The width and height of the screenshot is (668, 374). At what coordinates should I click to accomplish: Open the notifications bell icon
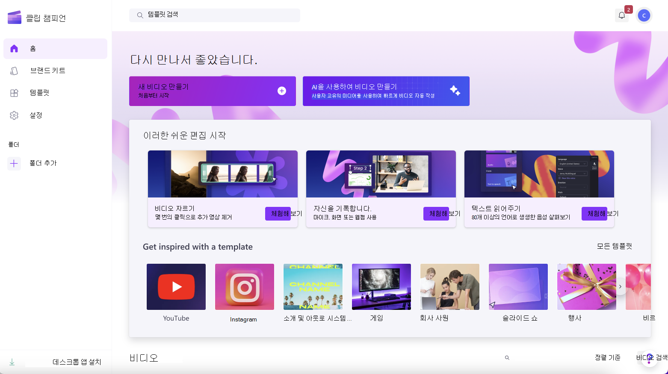622,15
